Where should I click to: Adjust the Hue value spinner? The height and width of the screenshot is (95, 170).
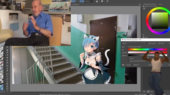pos(169,50)
